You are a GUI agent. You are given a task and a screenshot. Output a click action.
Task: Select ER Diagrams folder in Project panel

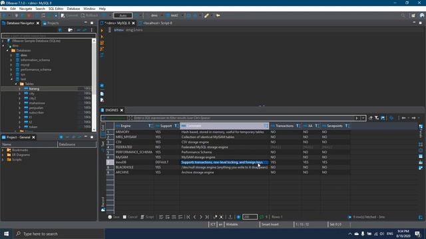[21, 155]
